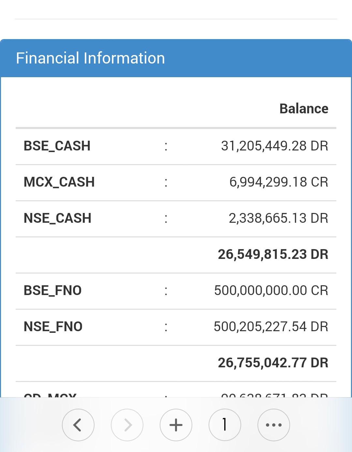
Task: Select the MCX_CASH row label
Action: (x=59, y=182)
